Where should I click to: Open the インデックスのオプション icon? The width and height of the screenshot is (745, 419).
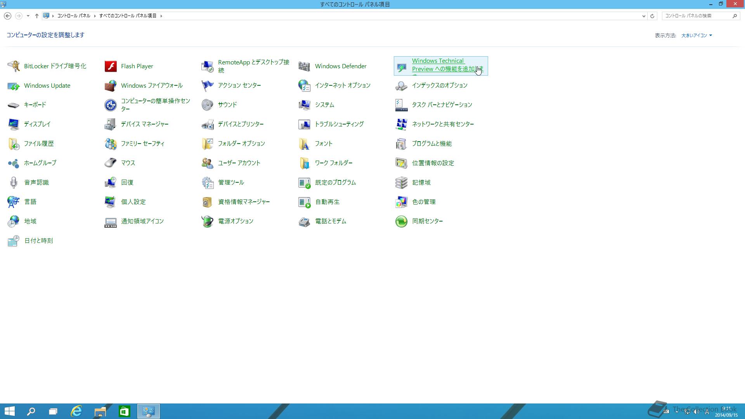402,85
